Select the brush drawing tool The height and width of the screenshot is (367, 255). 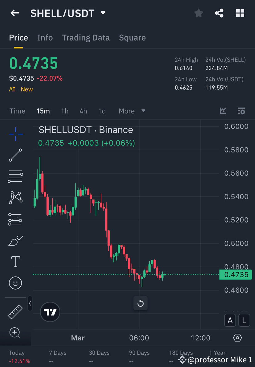tap(15, 240)
